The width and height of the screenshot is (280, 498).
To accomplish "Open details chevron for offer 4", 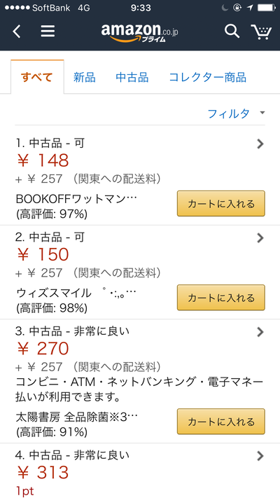I will [x=260, y=457].
